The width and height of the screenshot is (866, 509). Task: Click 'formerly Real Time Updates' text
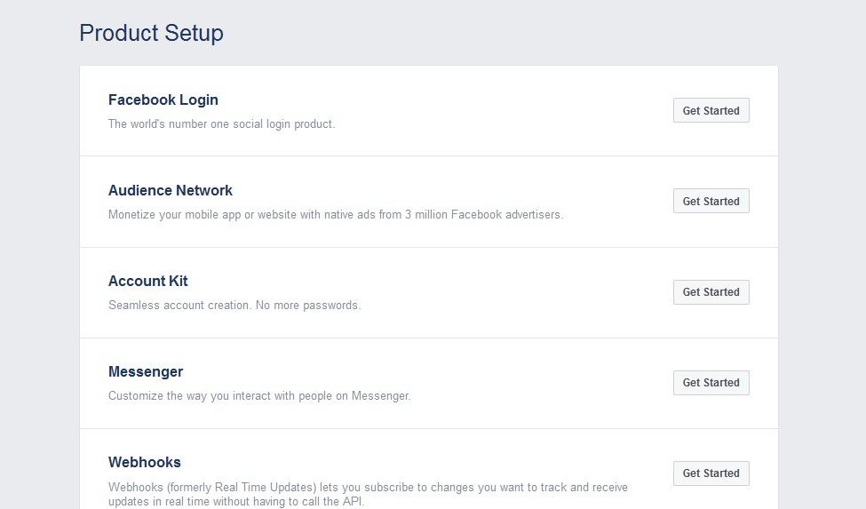click(x=242, y=488)
